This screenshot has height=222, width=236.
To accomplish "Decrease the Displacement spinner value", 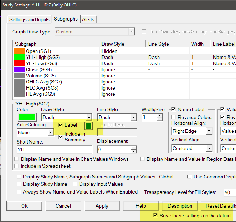I will (x=134, y=151).
